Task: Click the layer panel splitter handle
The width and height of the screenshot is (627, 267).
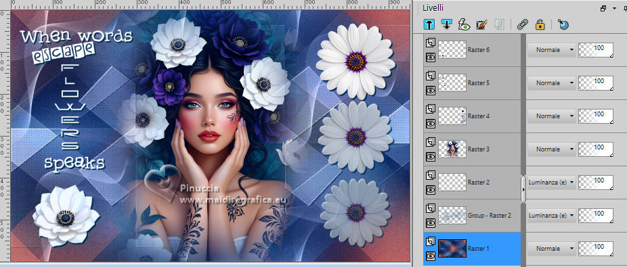Action: coord(523,189)
